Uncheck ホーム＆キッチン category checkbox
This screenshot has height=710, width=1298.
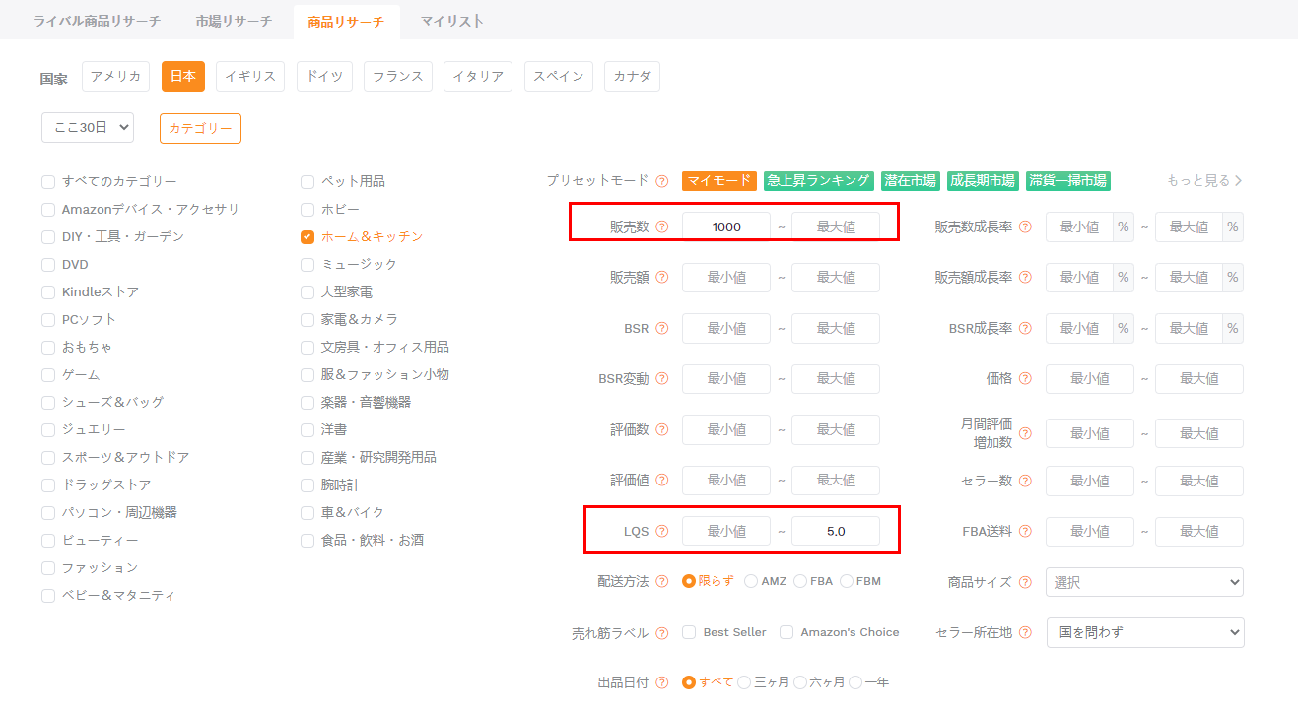307,237
